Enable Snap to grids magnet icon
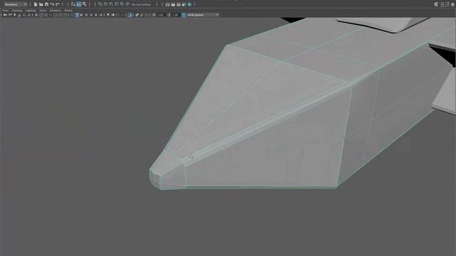 pos(100,4)
